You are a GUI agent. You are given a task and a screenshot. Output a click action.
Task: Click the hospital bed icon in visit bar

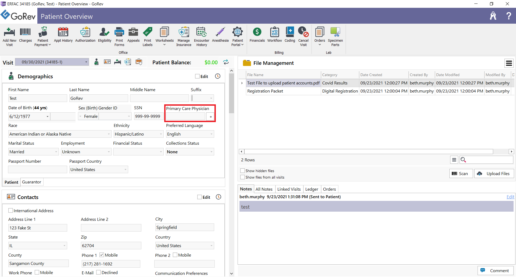pyautogui.click(x=117, y=62)
